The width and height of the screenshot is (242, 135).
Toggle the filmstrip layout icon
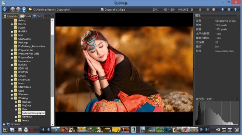[x=230, y=130]
